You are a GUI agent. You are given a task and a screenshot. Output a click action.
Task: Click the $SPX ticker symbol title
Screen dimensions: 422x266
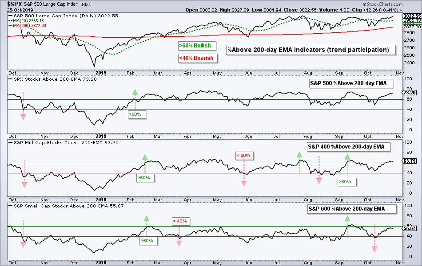(x=14, y=4)
